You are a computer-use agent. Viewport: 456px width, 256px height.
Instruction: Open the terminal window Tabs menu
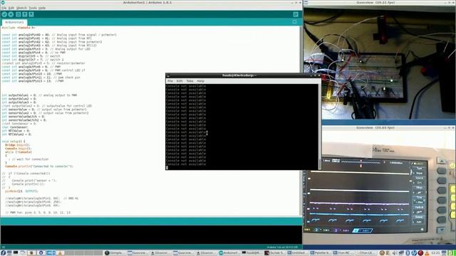point(190,81)
